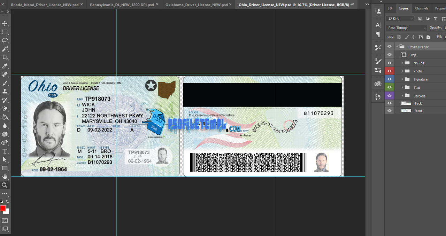Select the Rectangular Marquee tool
The width and height of the screenshot is (446, 236).
[5, 32]
